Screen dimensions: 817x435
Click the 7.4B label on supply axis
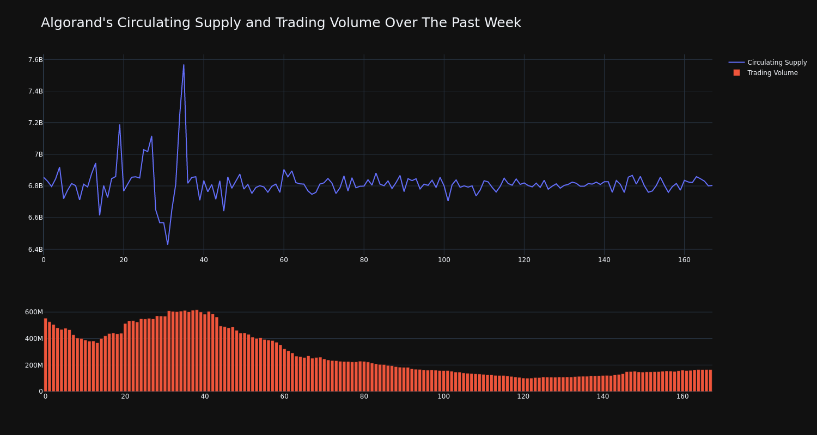point(35,91)
